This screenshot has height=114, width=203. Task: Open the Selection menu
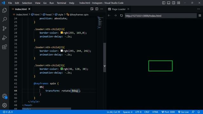tap(27, 3)
